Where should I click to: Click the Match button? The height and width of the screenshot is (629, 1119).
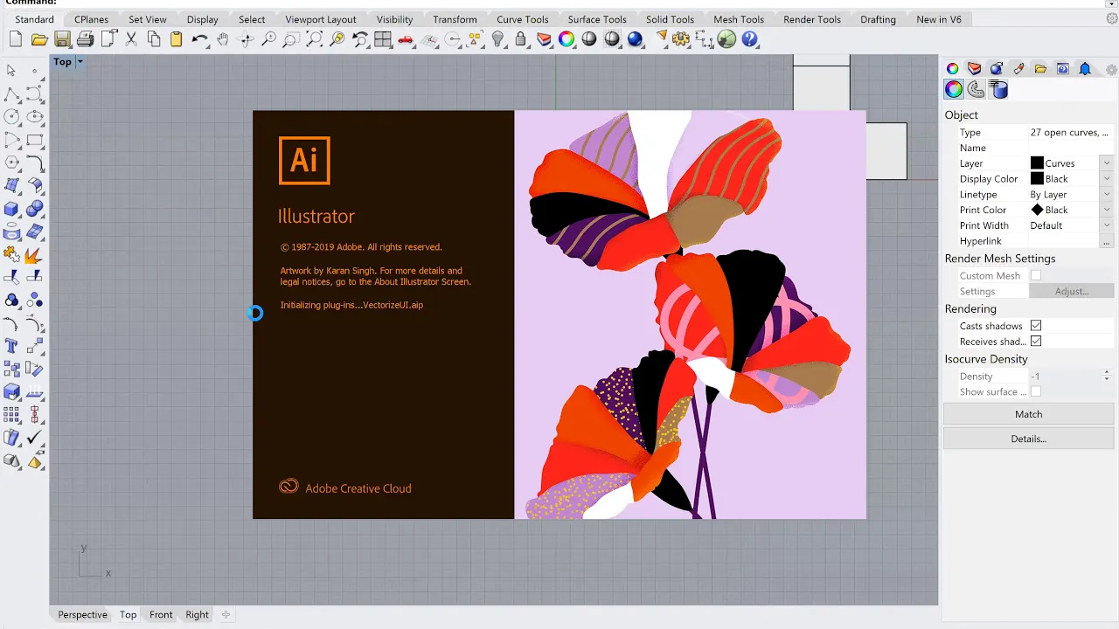tap(1029, 414)
